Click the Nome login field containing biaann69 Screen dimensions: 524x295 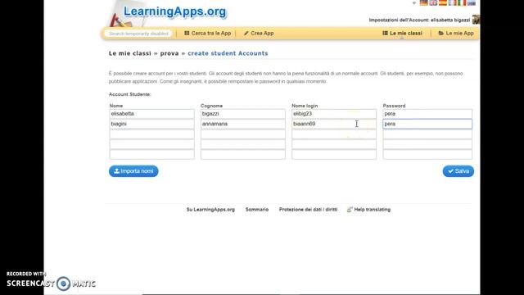click(334, 124)
